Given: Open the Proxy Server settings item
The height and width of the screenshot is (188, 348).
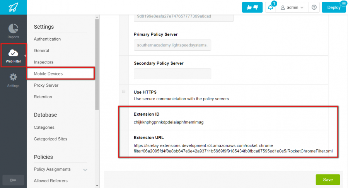Looking at the screenshot, I should point(46,85).
